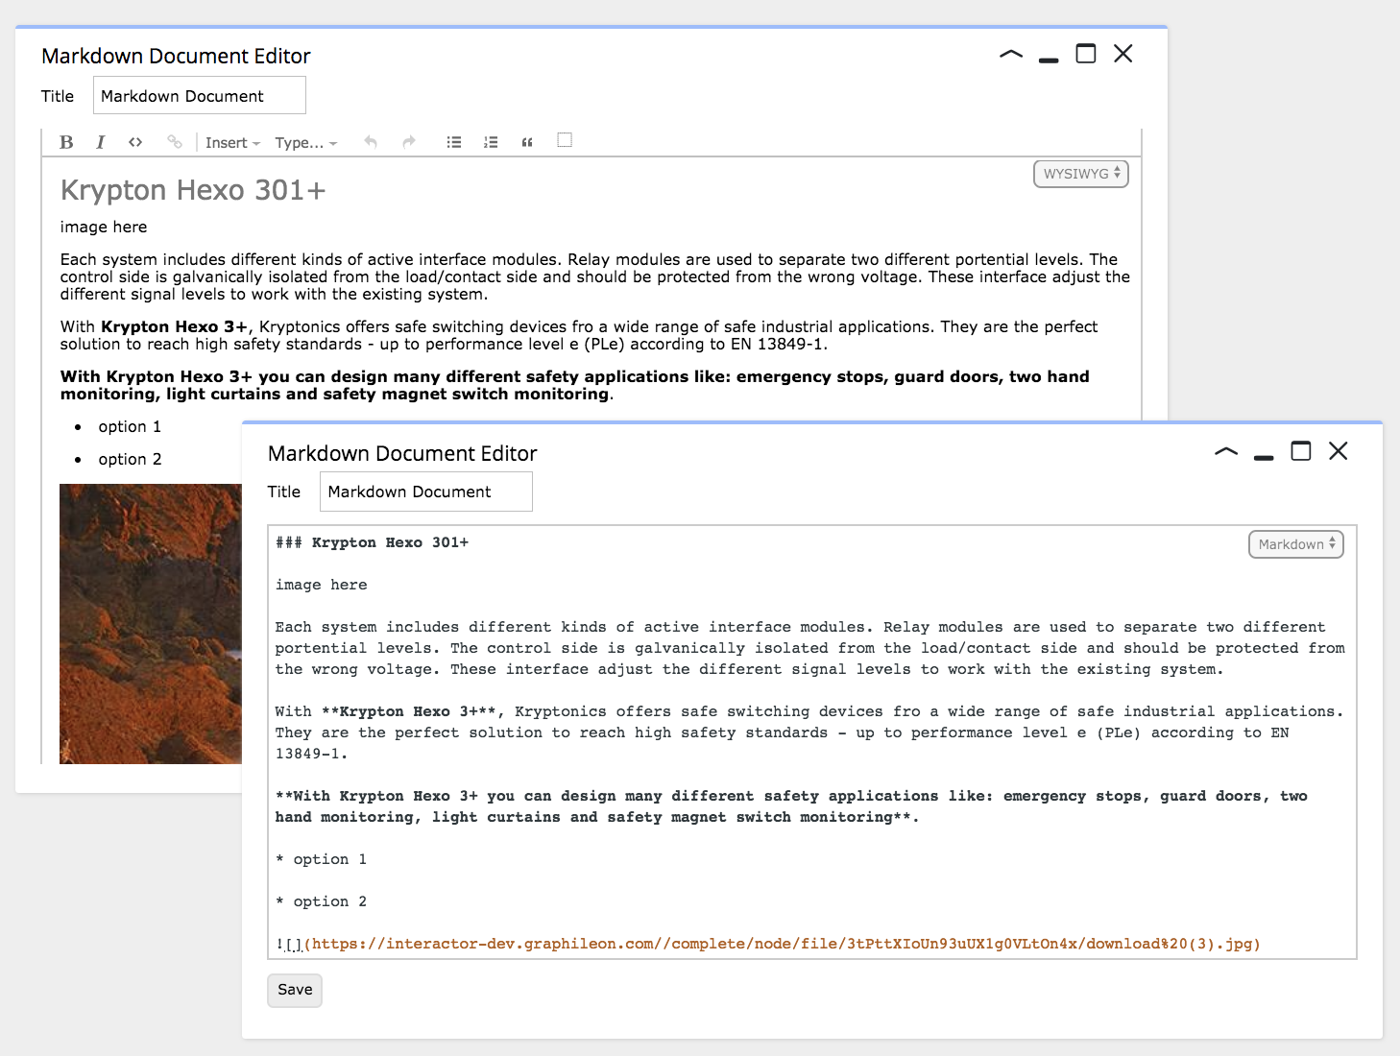The height and width of the screenshot is (1056, 1400).
Task: Click the redo arrow icon
Action: pyautogui.click(x=409, y=142)
